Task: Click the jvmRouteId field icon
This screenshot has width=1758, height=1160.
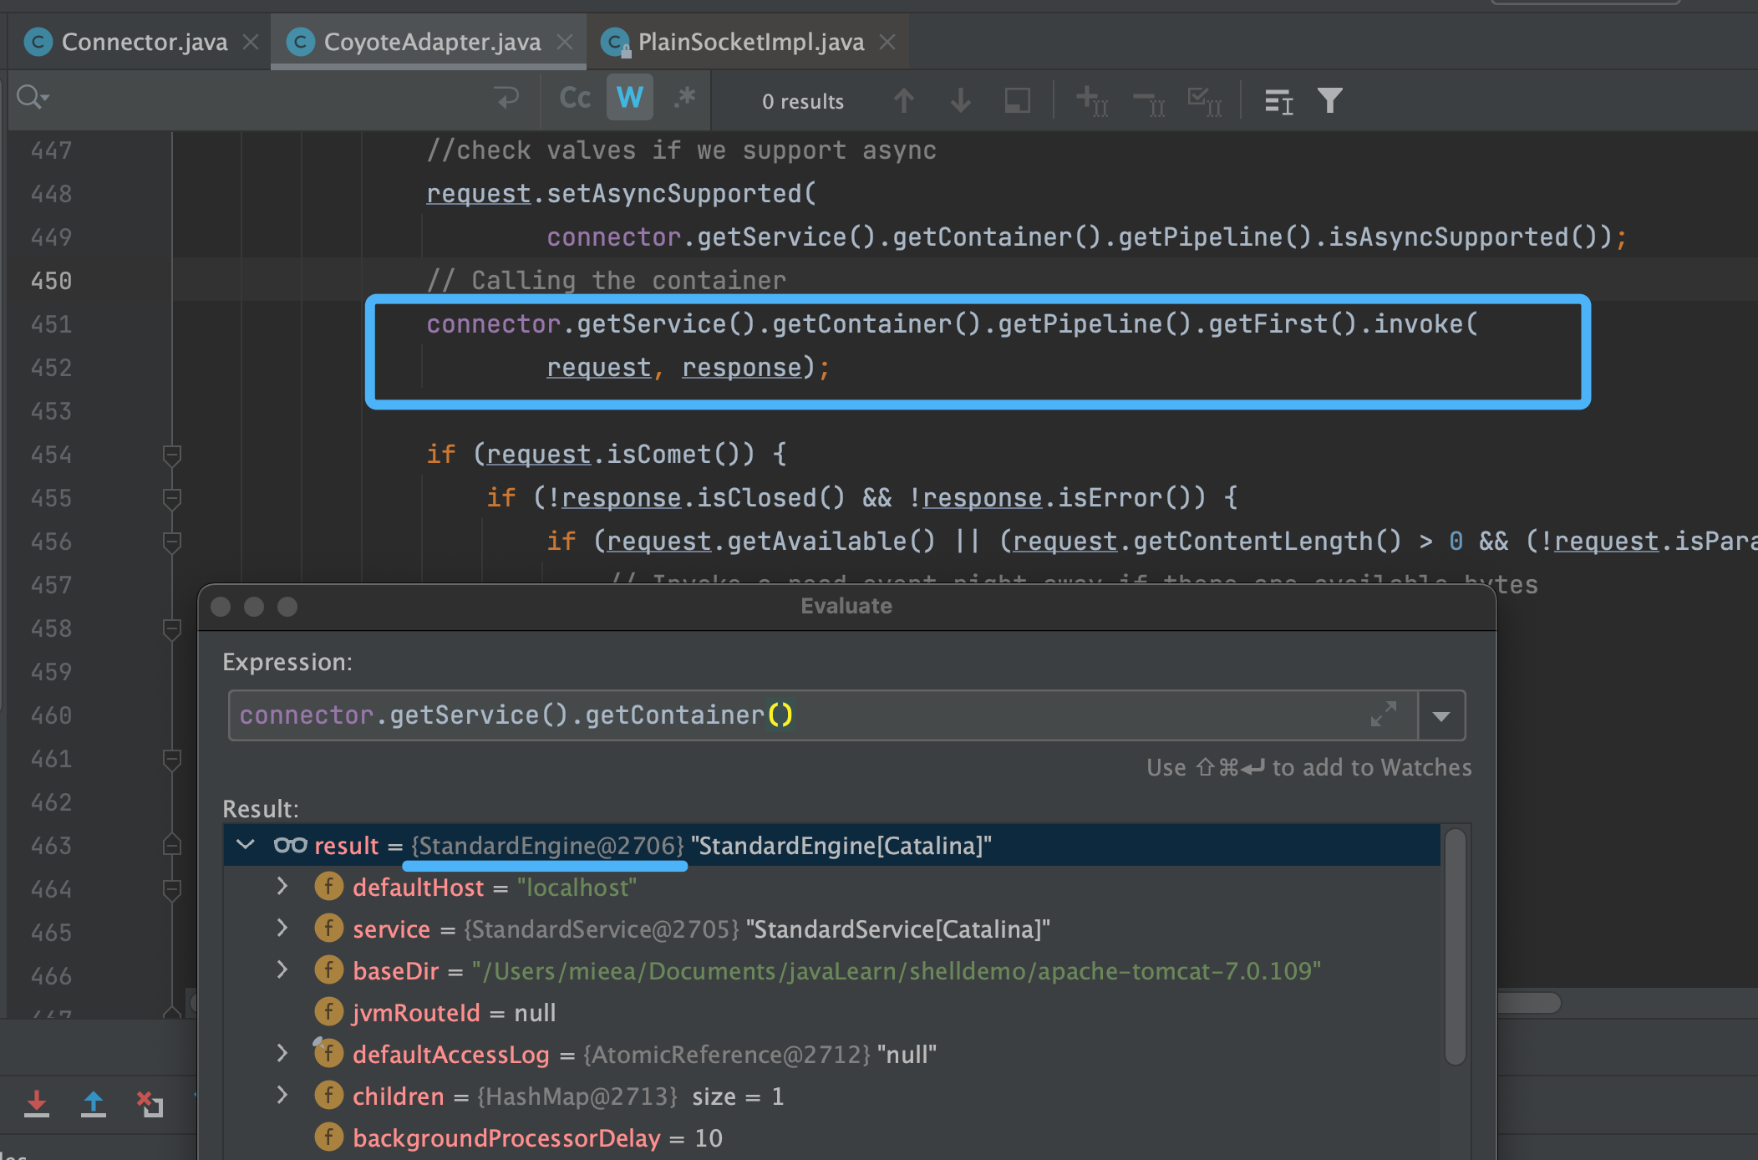Action: tap(328, 1012)
